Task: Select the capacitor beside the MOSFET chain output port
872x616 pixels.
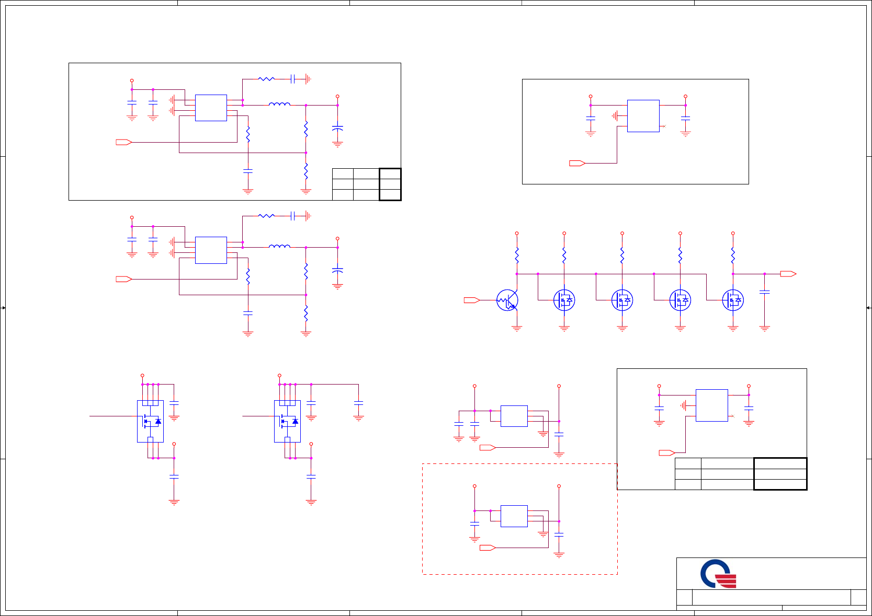Action: coord(764,292)
